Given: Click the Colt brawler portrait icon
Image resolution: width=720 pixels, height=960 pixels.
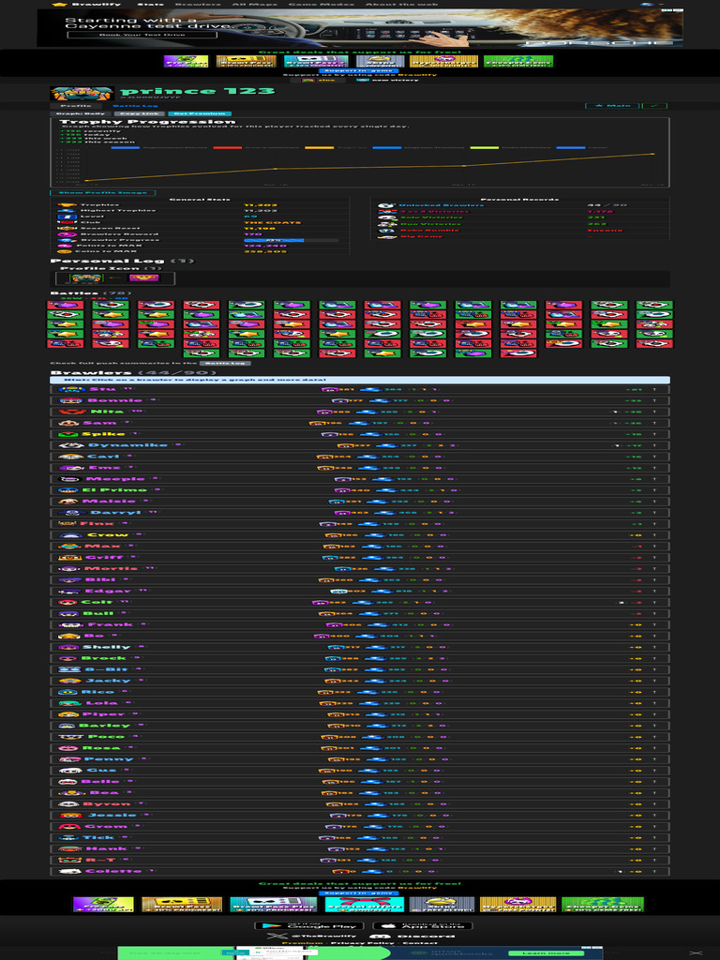Looking at the screenshot, I should tap(67, 603).
